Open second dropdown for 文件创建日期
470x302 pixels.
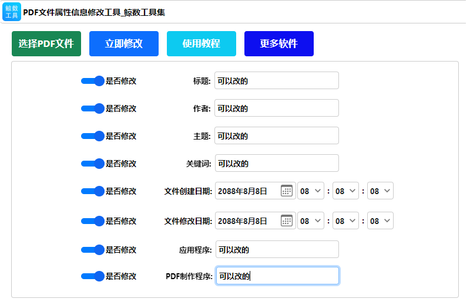pyautogui.click(x=380, y=191)
